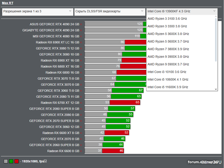The height and width of the screenshot is (168, 224).
Task: Remove ASUS GEFORCE RTX 4090 with its red X
Action: point(81,24)
